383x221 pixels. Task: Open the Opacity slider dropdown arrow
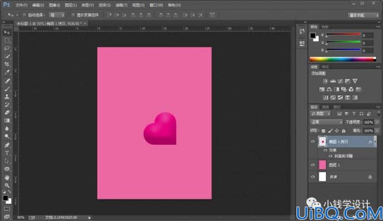(377, 122)
